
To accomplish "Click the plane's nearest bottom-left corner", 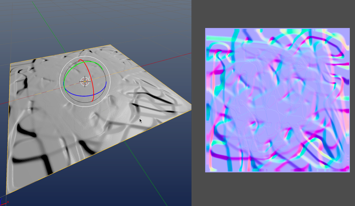I will coord(7,194).
